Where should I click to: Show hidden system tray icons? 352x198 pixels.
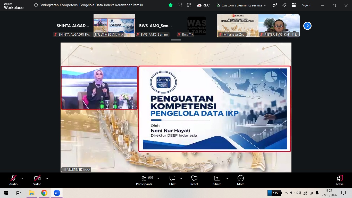click(286, 193)
